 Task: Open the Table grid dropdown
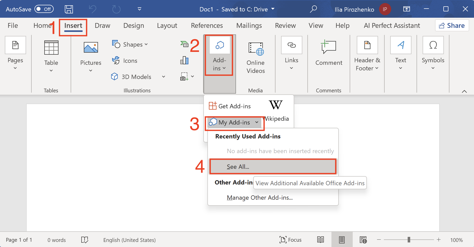click(x=51, y=56)
